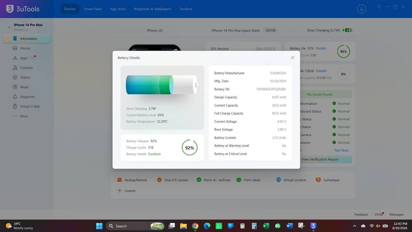Click the taskbar Search box
Screen dimensions: 412x232
135,226
